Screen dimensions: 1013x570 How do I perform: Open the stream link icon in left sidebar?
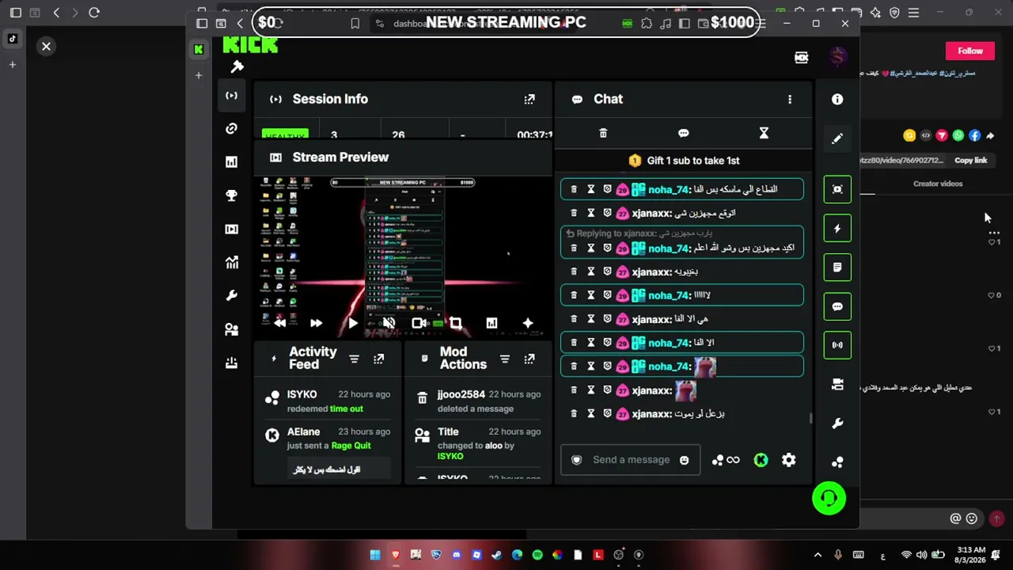231,128
